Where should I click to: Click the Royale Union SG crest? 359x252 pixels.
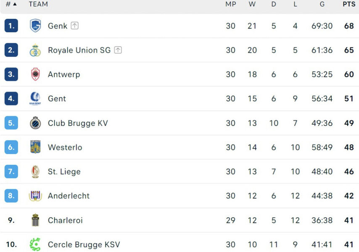[35, 50]
